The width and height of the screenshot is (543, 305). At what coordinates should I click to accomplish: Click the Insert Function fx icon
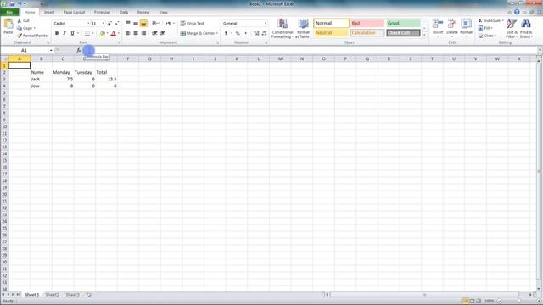[79, 51]
